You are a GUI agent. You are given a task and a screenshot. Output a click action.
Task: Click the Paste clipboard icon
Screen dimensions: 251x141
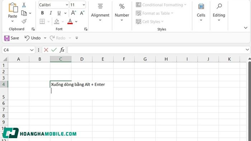13,8
